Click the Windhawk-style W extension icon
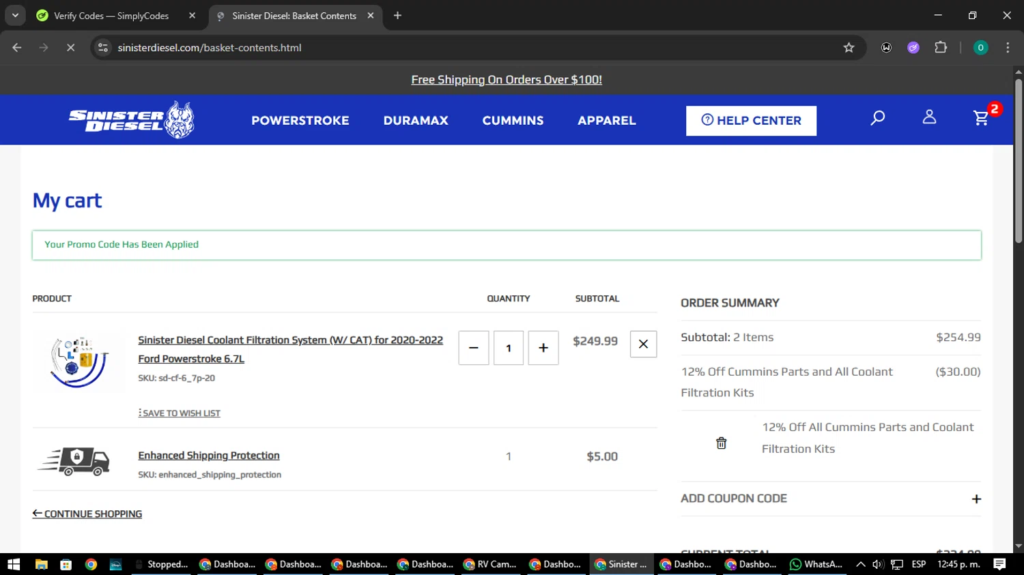This screenshot has height=575, width=1024. 886,48
